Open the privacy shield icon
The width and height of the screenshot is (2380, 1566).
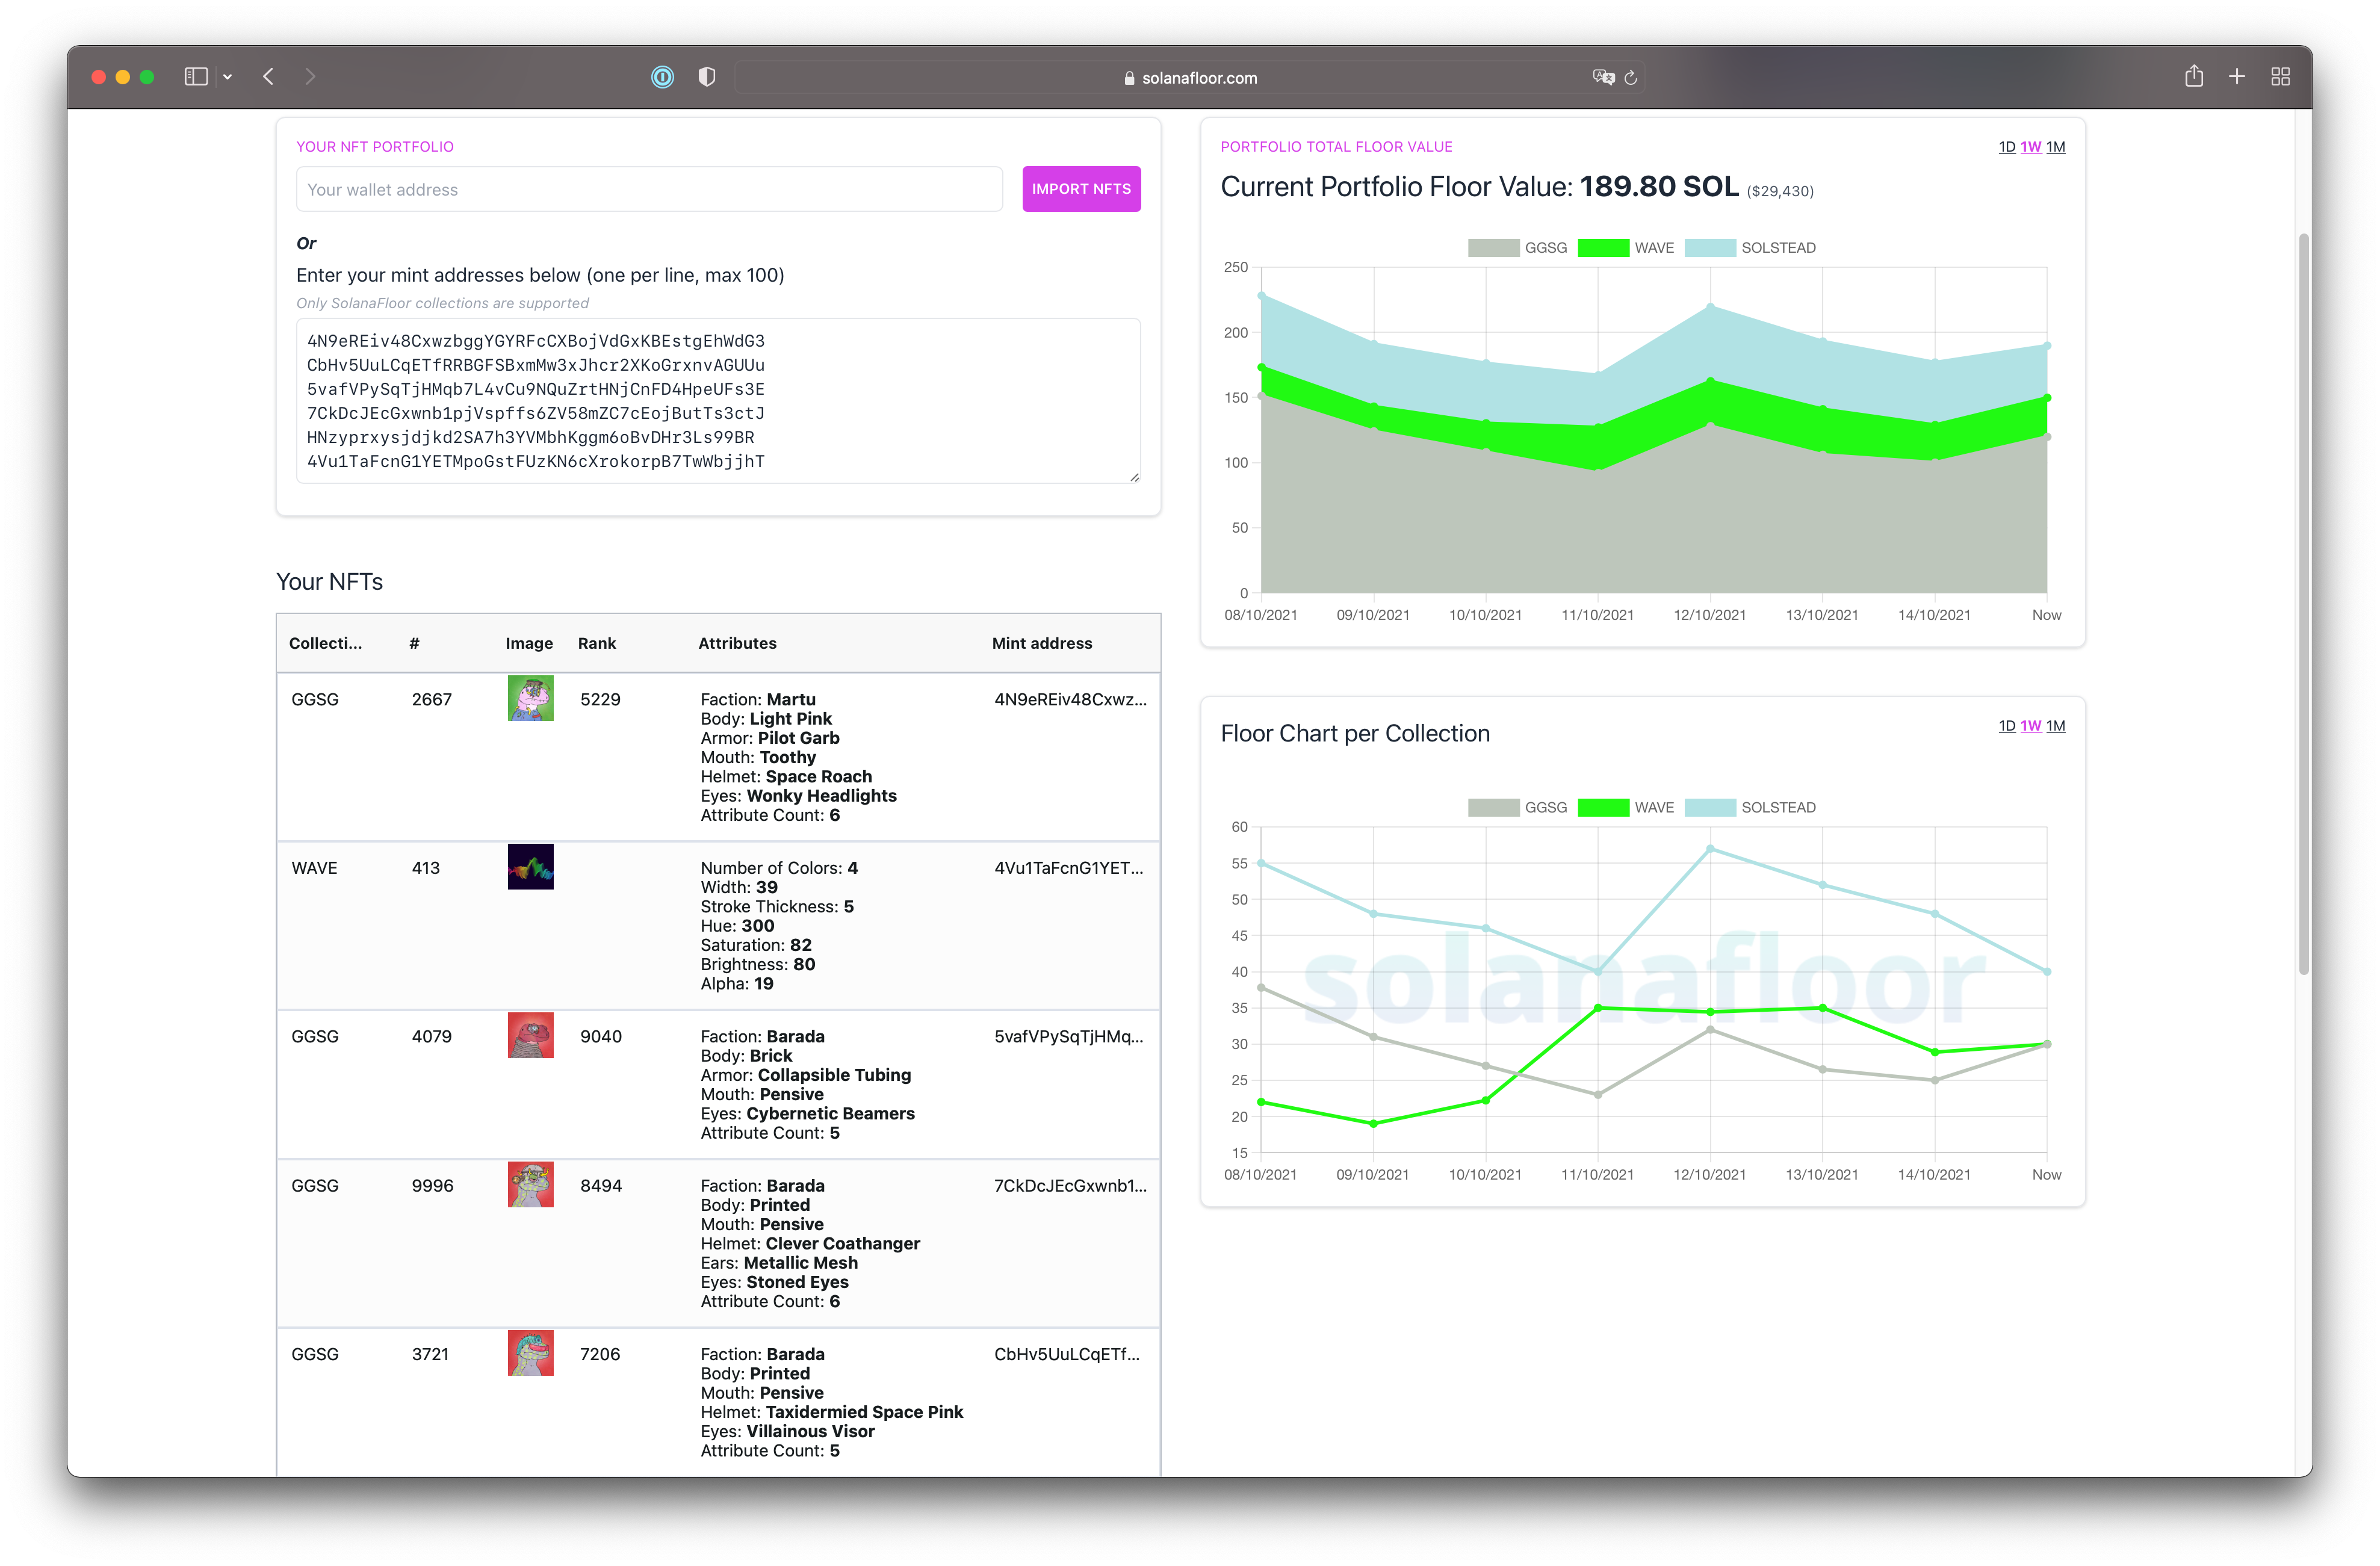707,77
